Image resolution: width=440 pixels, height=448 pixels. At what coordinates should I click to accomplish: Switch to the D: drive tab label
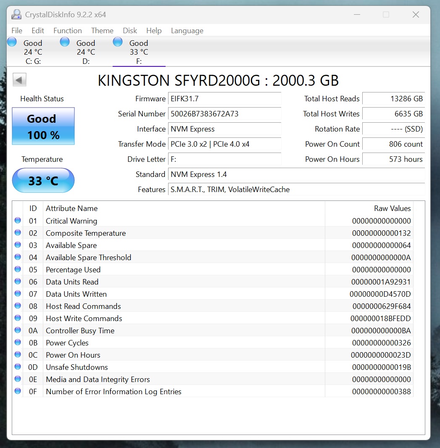click(x=86, y=61)
